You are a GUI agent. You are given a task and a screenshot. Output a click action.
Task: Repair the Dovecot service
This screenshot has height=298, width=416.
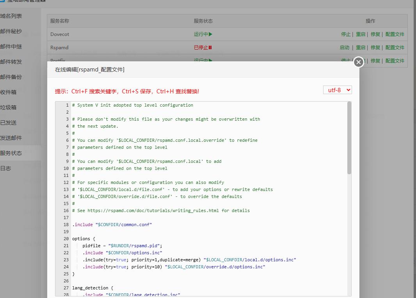(x=375, y=34)
